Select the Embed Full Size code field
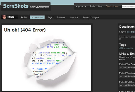This screenshot has width=135, height=92. pyautogui.click(x=127, y=85)
